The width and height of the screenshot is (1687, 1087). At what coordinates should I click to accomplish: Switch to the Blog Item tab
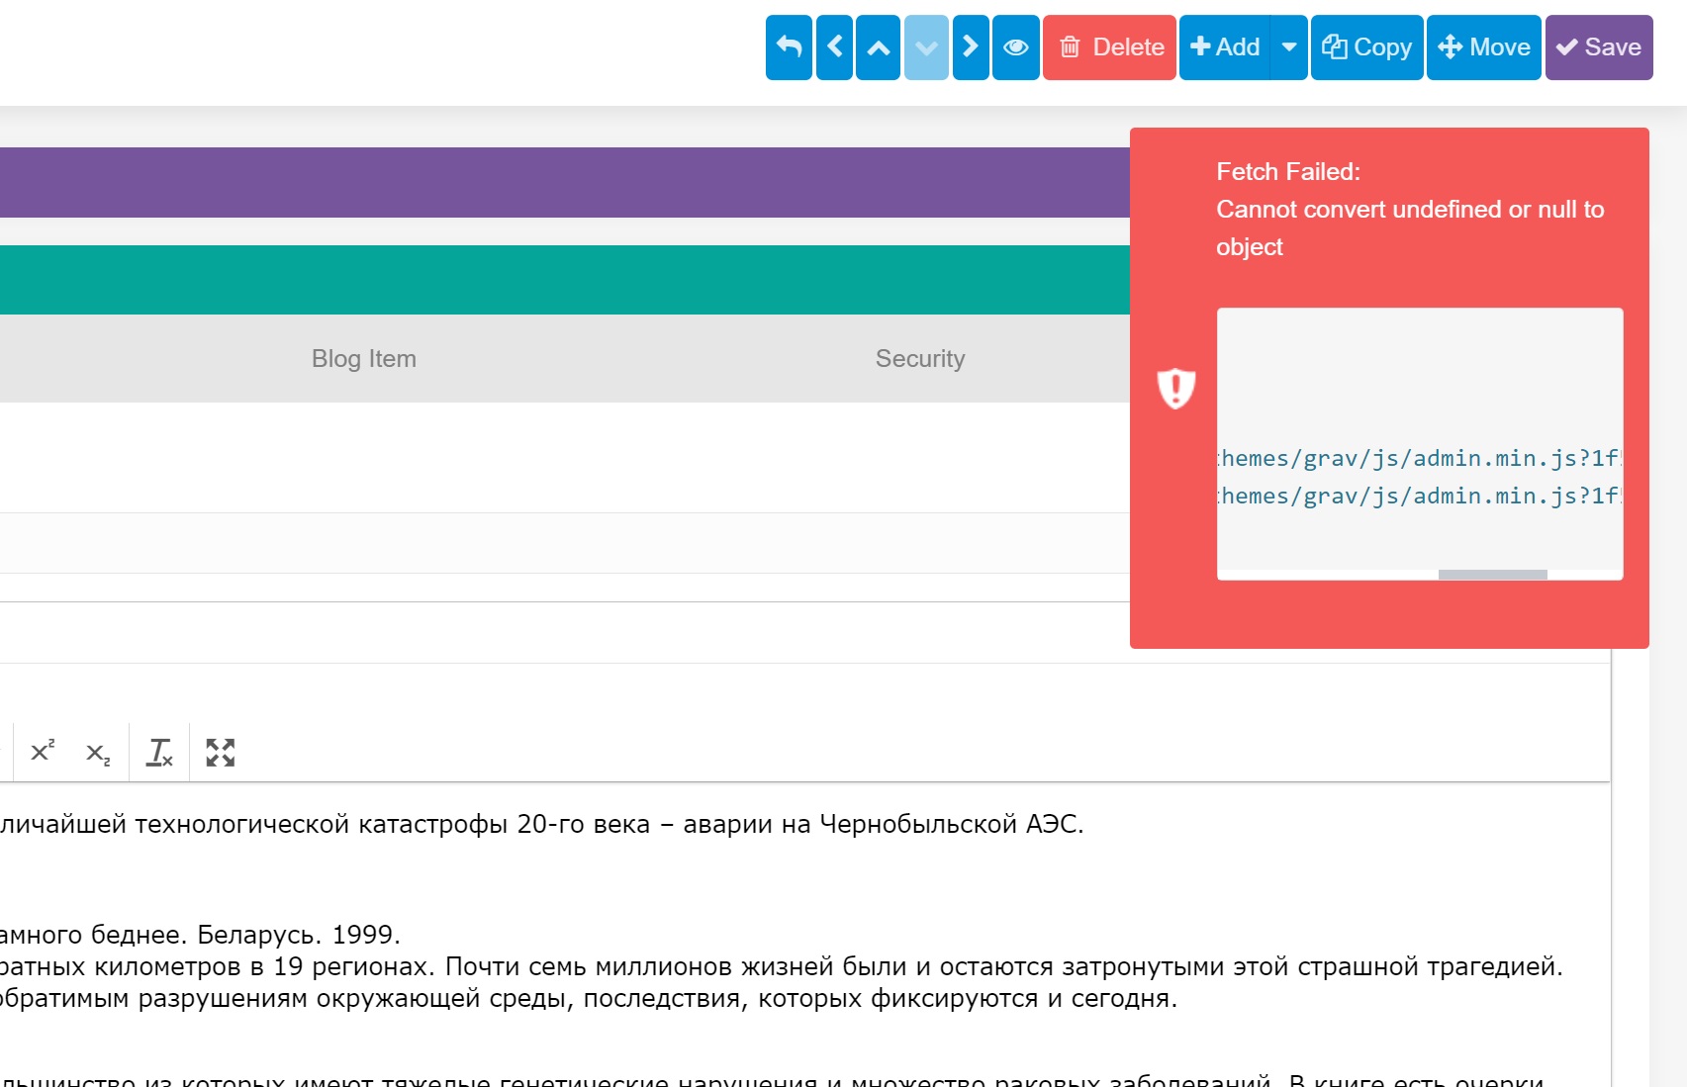[x=364, y=358]
